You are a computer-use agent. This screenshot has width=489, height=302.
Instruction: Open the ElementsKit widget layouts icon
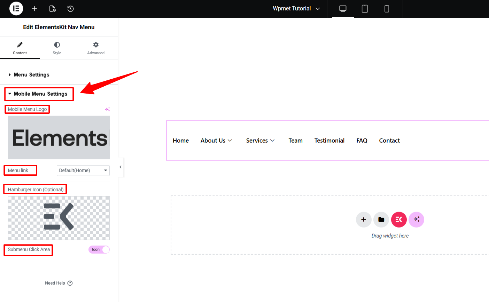[x=399, y=220]
